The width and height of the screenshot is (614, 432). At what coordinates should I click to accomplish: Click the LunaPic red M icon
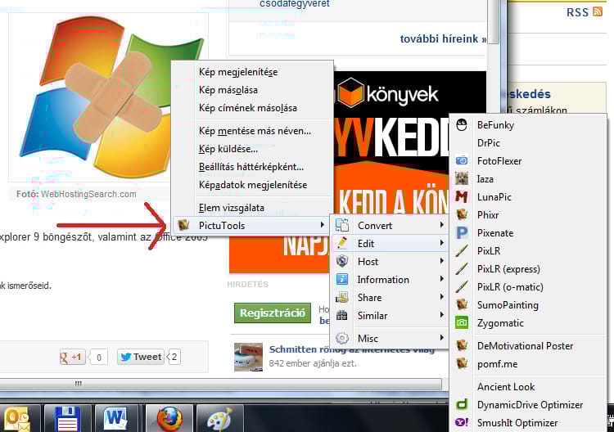tap(462, 196)
